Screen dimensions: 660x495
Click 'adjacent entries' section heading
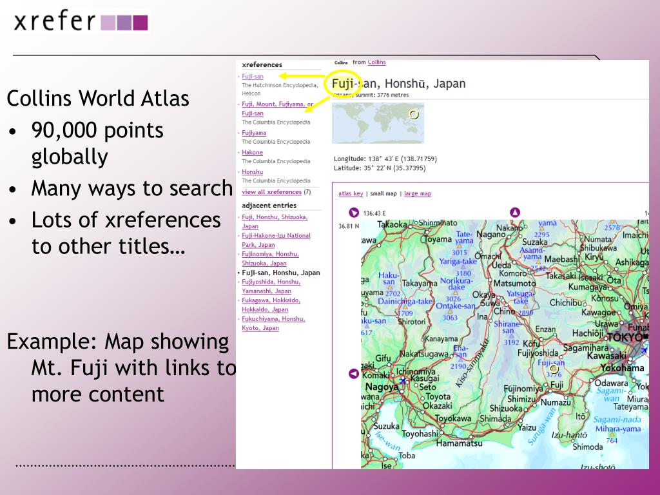click(x=269, y=205)
